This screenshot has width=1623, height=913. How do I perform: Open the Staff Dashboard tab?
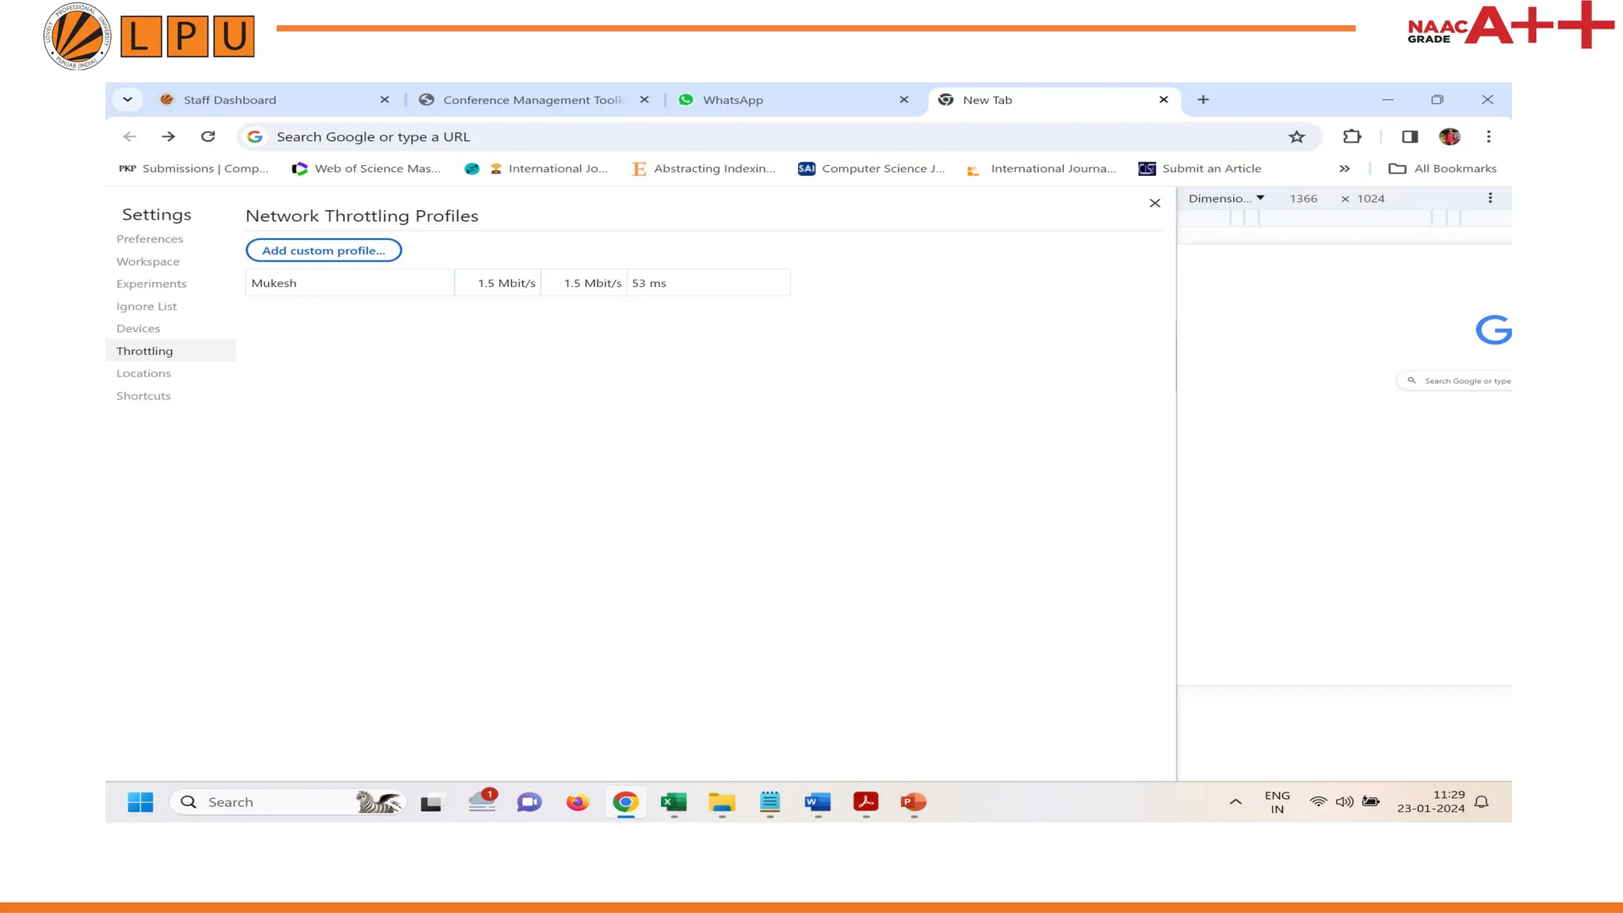[230, 100]
